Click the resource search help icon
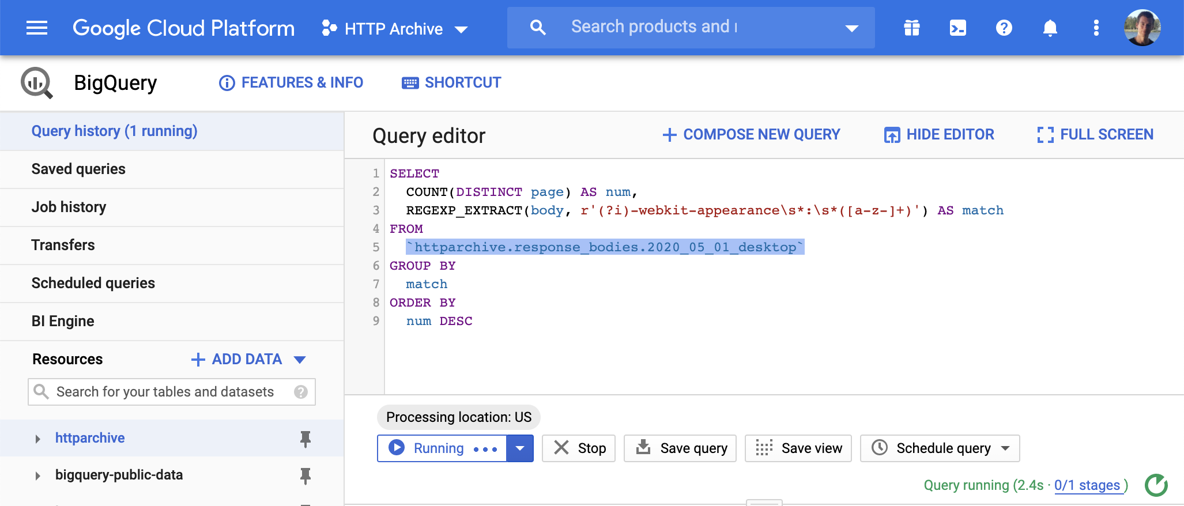The height and width of the screenshot is (506, 1184). pos(300,392)
